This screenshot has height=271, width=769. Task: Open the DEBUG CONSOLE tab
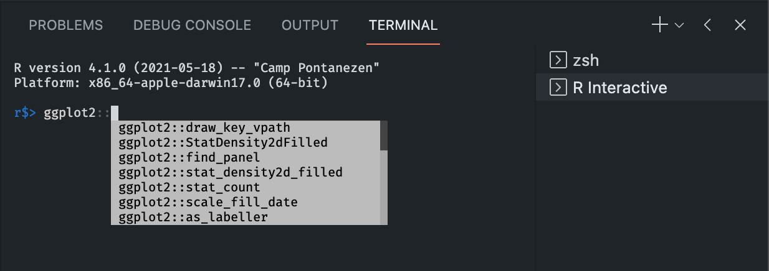(192, 25)
